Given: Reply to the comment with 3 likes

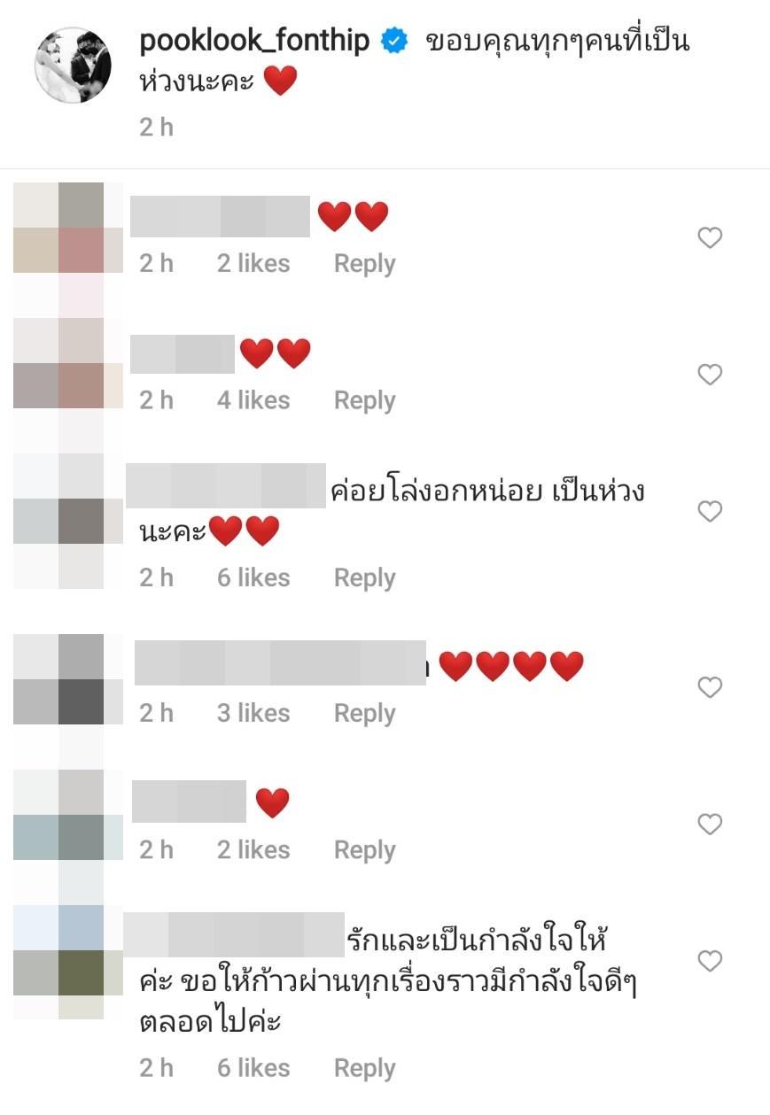Looking at the screenshot, I should (364, 713).
